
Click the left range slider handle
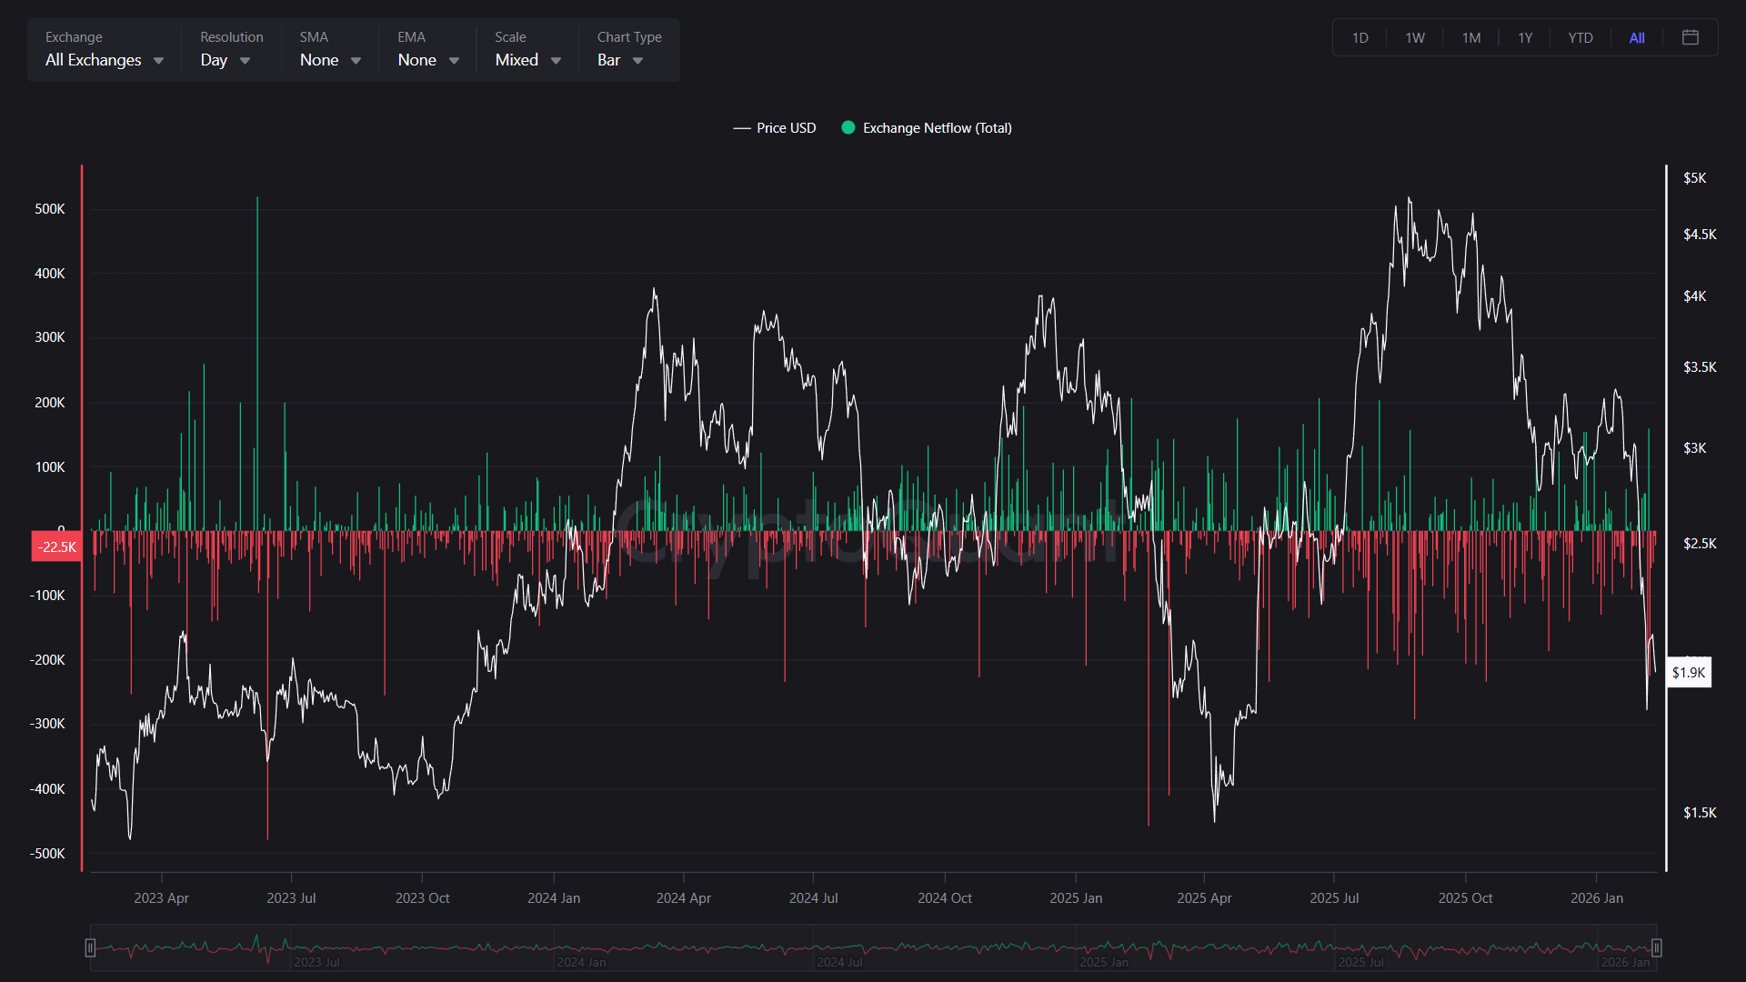click(x=90, y=948)
